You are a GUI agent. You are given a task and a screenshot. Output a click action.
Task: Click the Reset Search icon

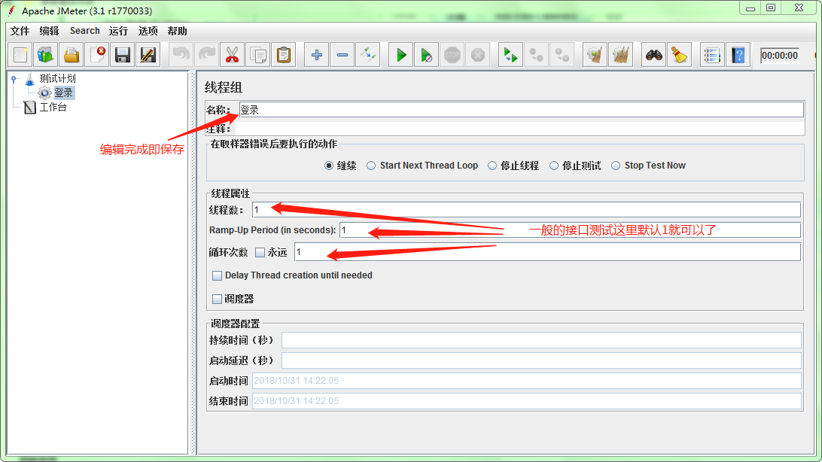click(x=680, y=55)
